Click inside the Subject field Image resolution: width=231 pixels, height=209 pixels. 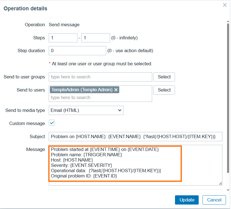click(135, 136)
